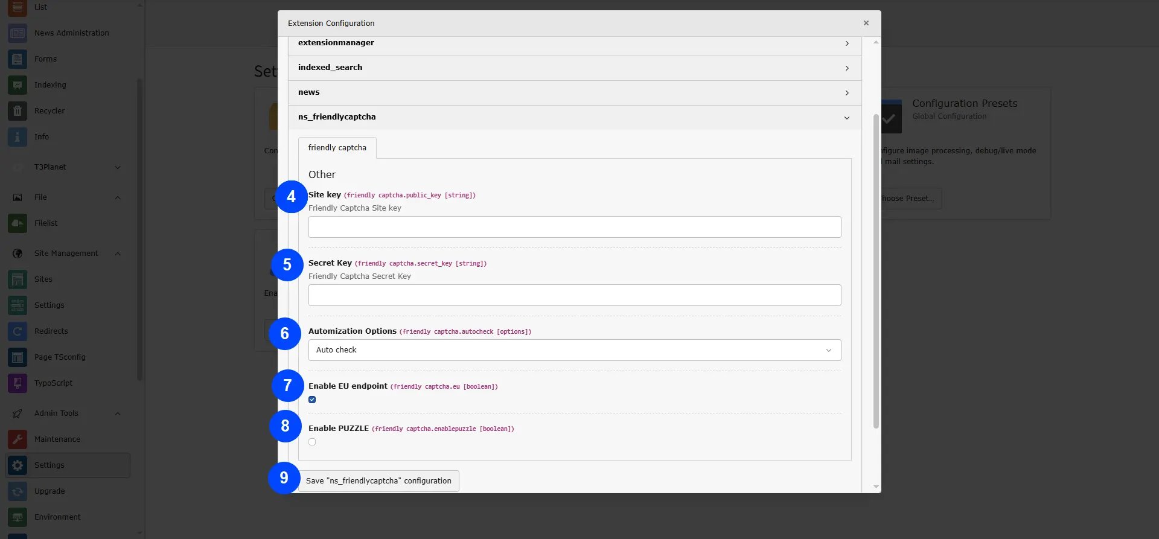
Task: Expand the T3Planet menu group
Action: point(118,167)
